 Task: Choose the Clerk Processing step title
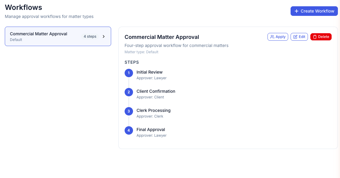153,110
